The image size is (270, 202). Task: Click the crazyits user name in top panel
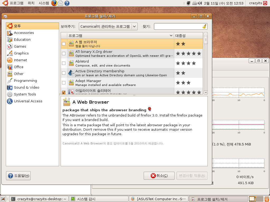(x=255, y=3)
